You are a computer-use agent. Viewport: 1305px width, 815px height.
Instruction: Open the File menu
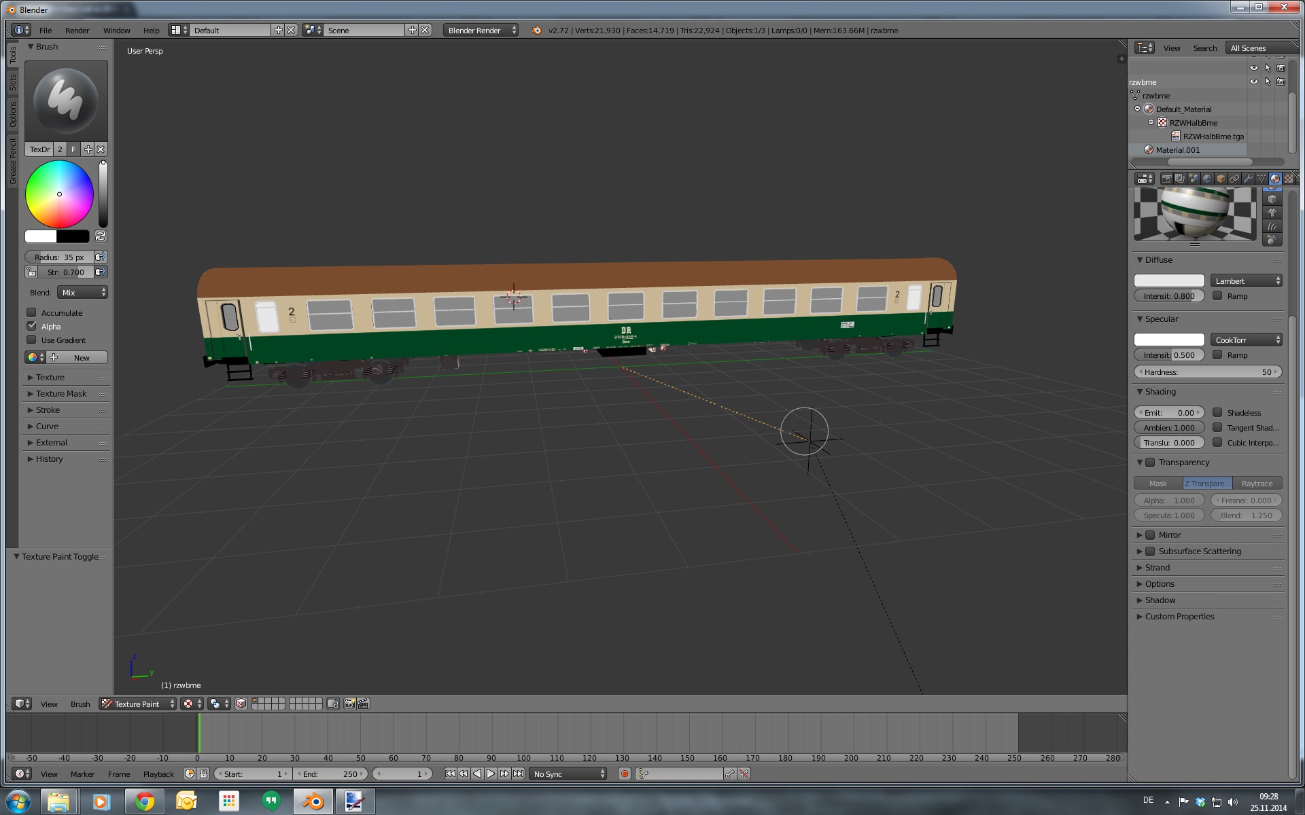[46, 31]
